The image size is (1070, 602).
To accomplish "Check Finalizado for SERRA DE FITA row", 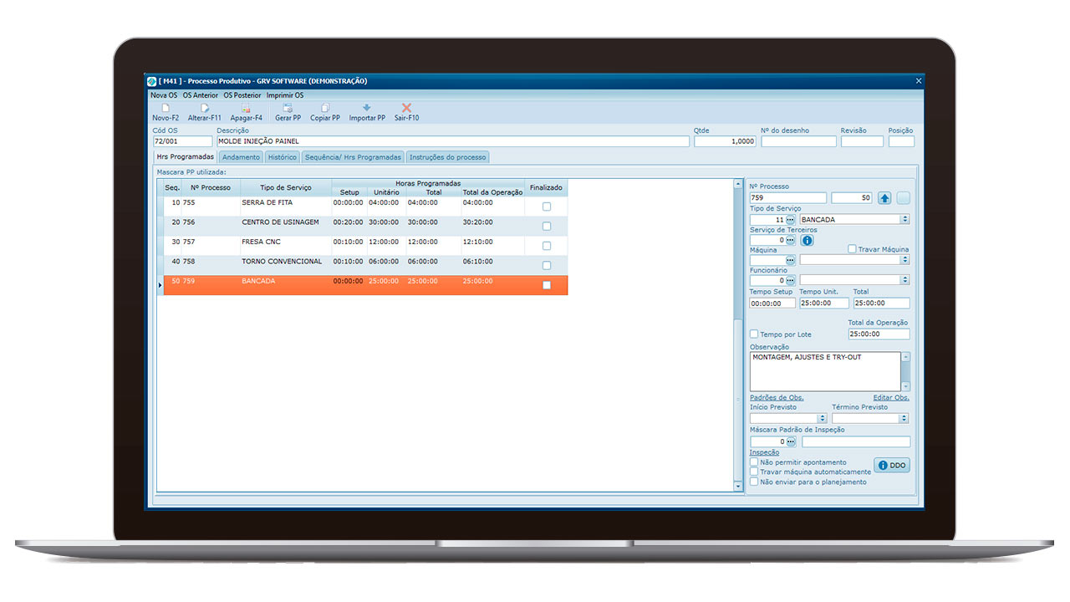I will [x=547, y=207].
